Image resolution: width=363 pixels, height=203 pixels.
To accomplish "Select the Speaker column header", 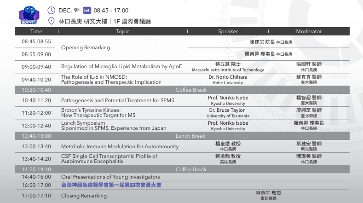I will 228,31.
